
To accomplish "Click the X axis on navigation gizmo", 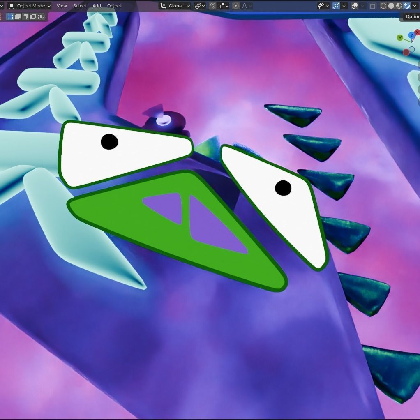I will pyautogui.click(x=417, y=32).
